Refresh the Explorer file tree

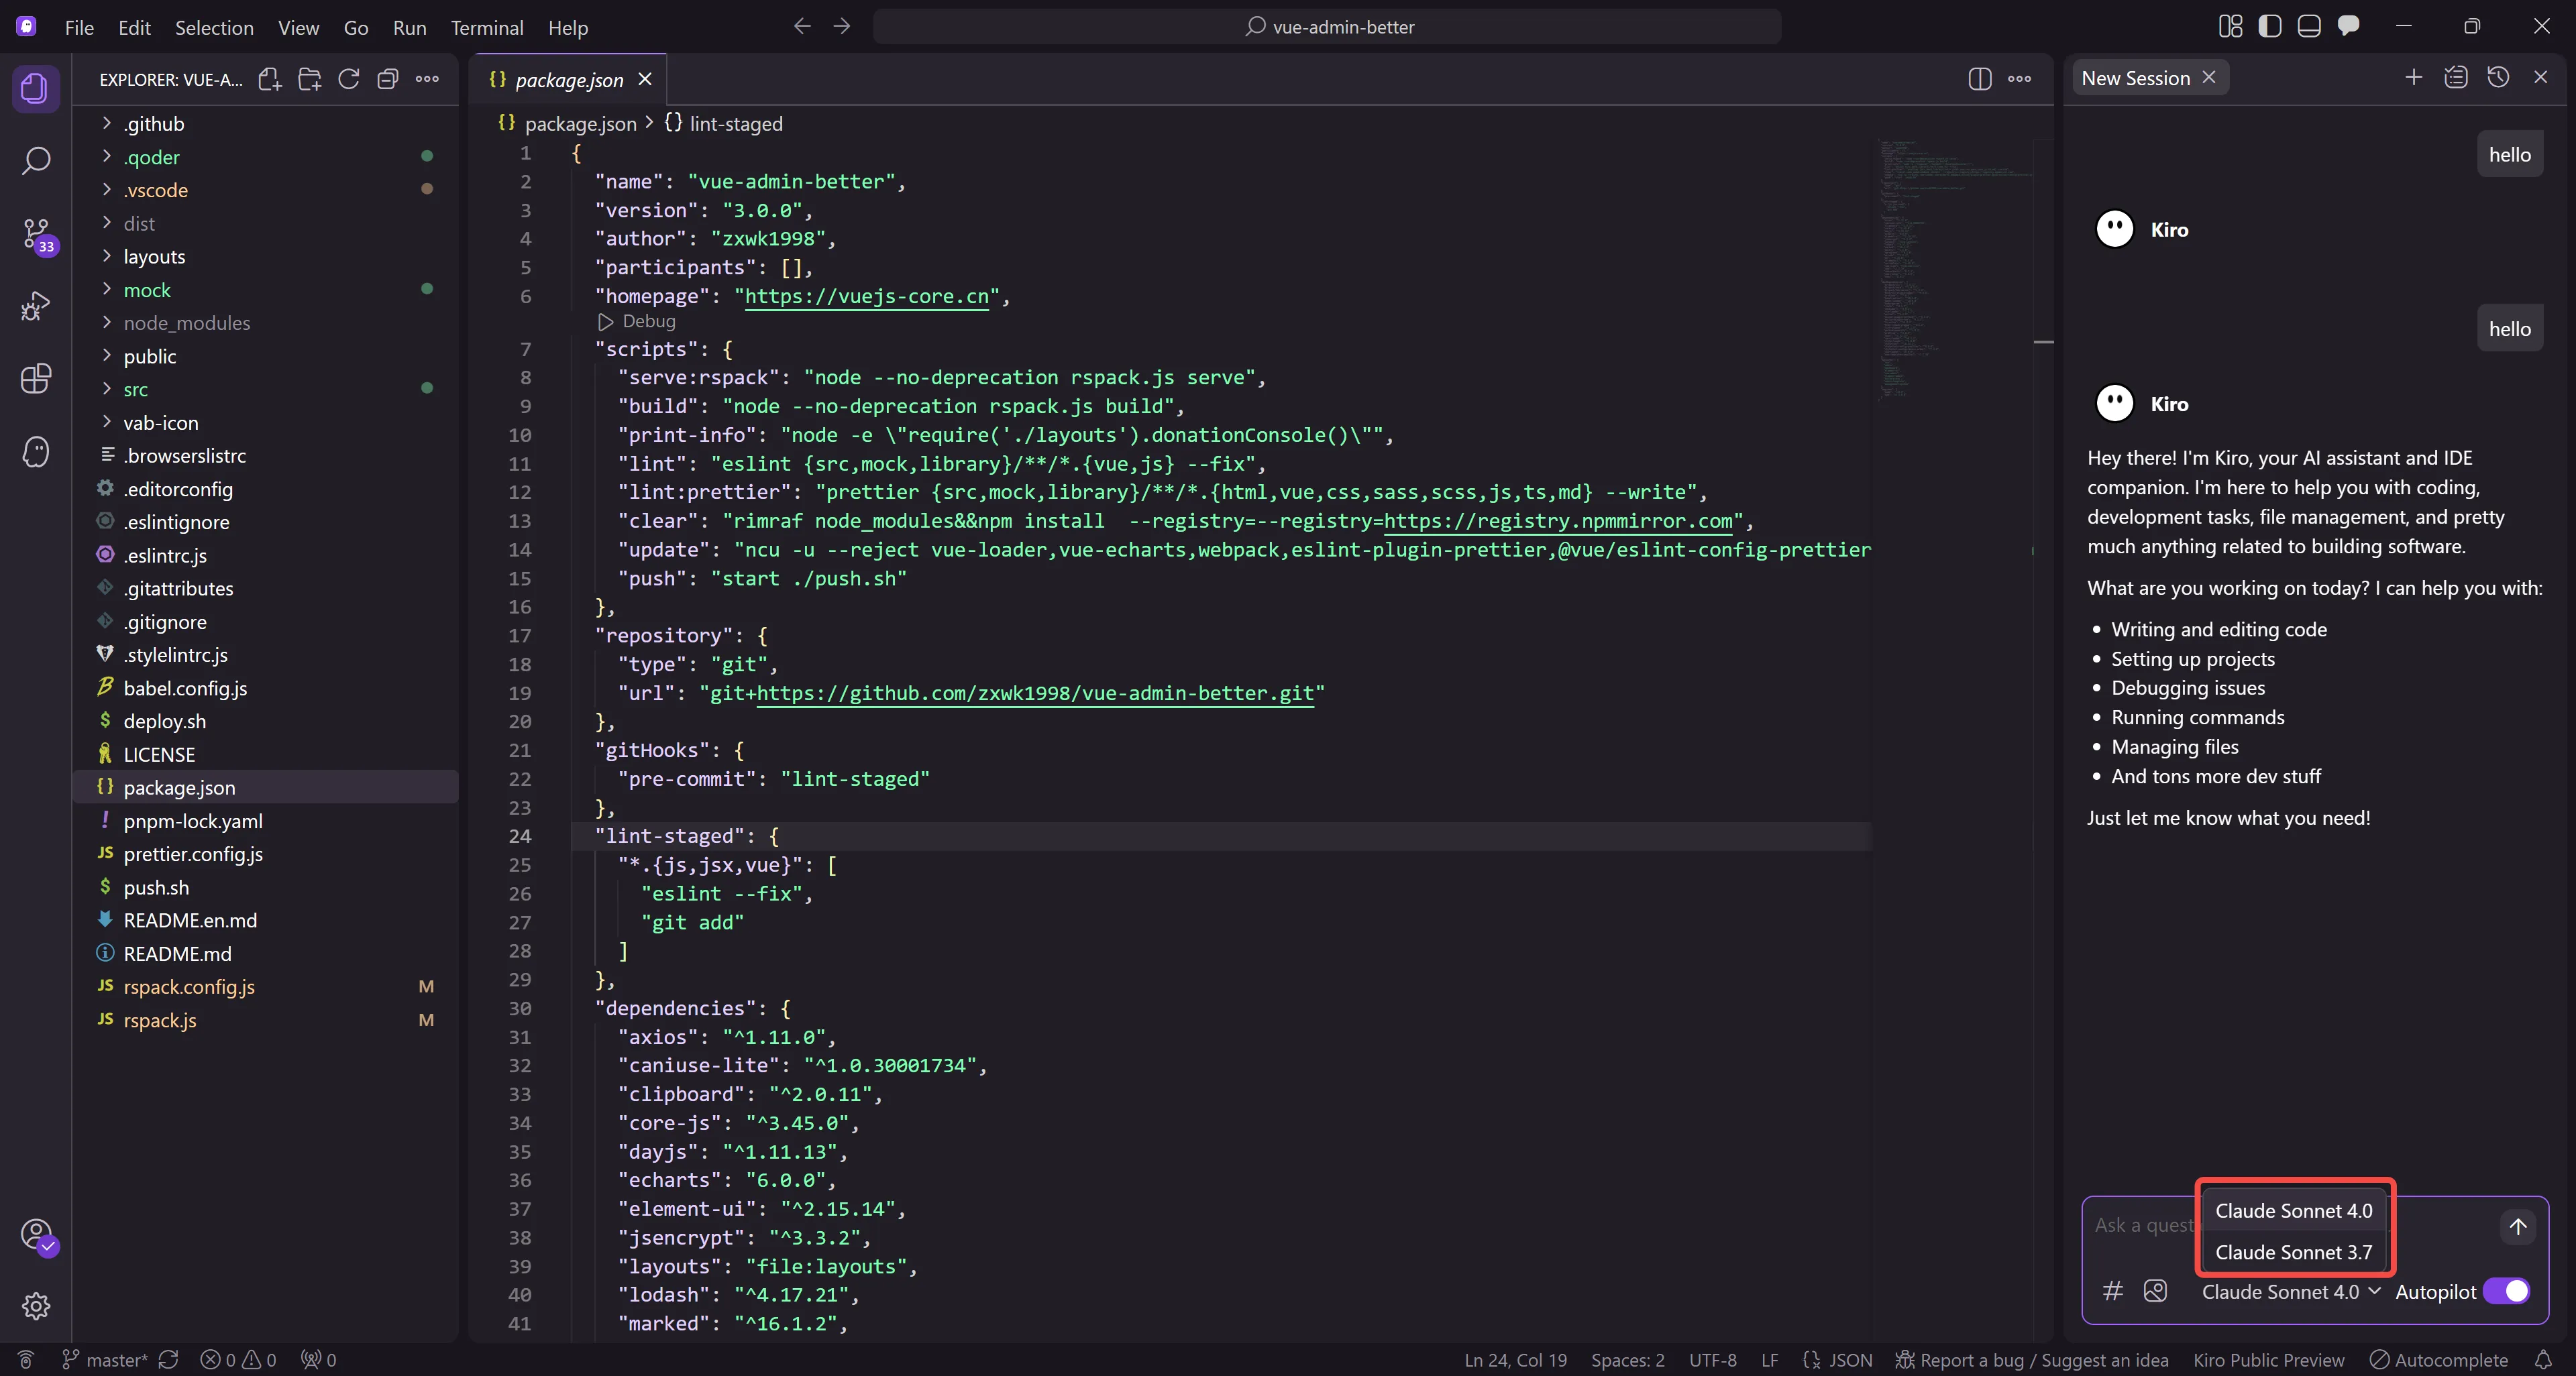[349, 80]
